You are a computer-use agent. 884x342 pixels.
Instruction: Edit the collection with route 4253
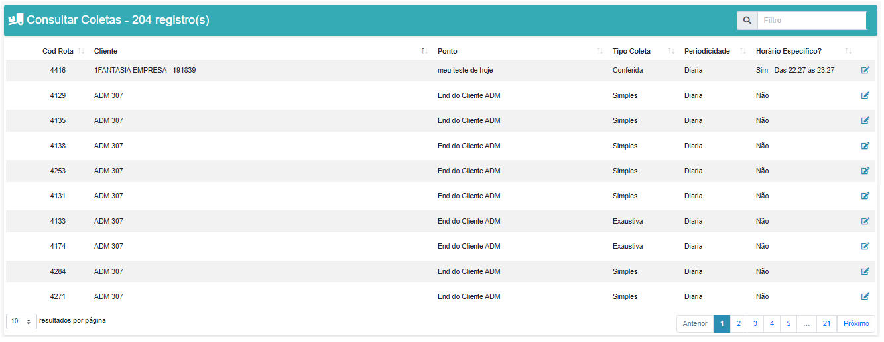click(x=865, y=171)
